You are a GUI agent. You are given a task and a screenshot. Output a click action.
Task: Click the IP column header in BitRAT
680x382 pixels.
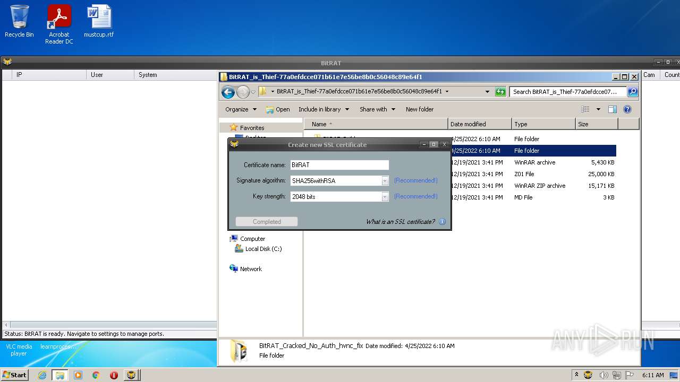click(49, 75)
